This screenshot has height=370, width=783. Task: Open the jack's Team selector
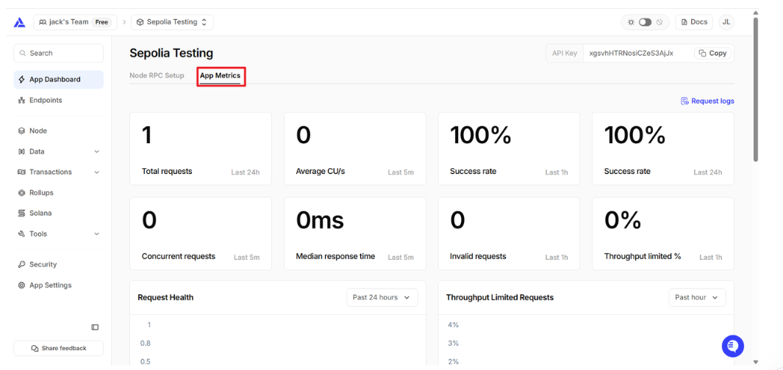coord(75,22)
